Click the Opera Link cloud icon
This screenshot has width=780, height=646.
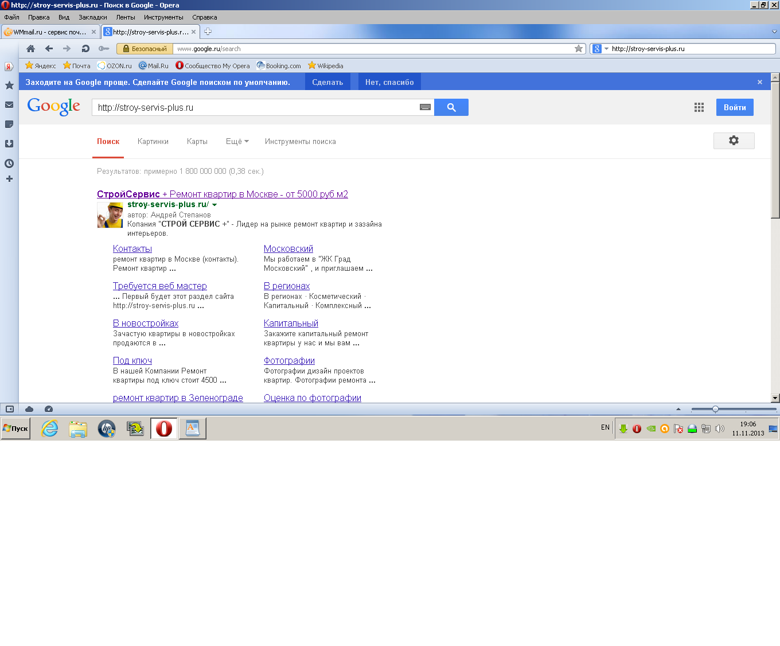click(29, 409)
